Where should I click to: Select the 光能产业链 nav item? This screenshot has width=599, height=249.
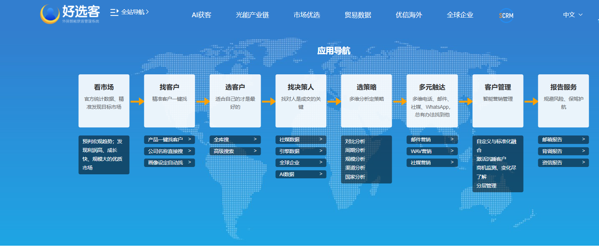coord(252,15)
